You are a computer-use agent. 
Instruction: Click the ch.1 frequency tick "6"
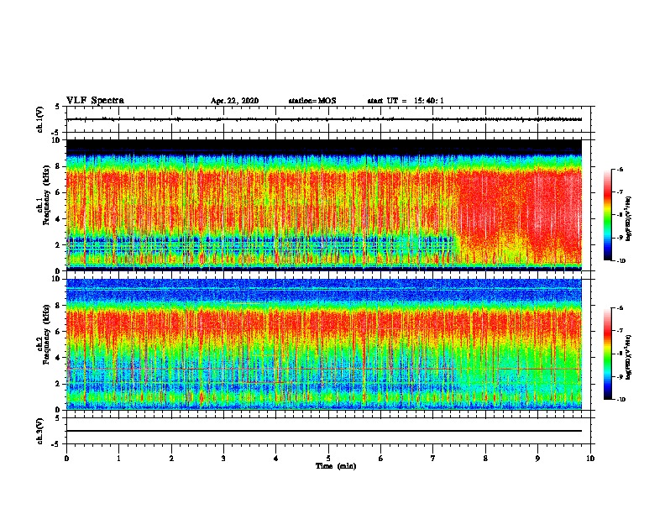coord(57,193)
